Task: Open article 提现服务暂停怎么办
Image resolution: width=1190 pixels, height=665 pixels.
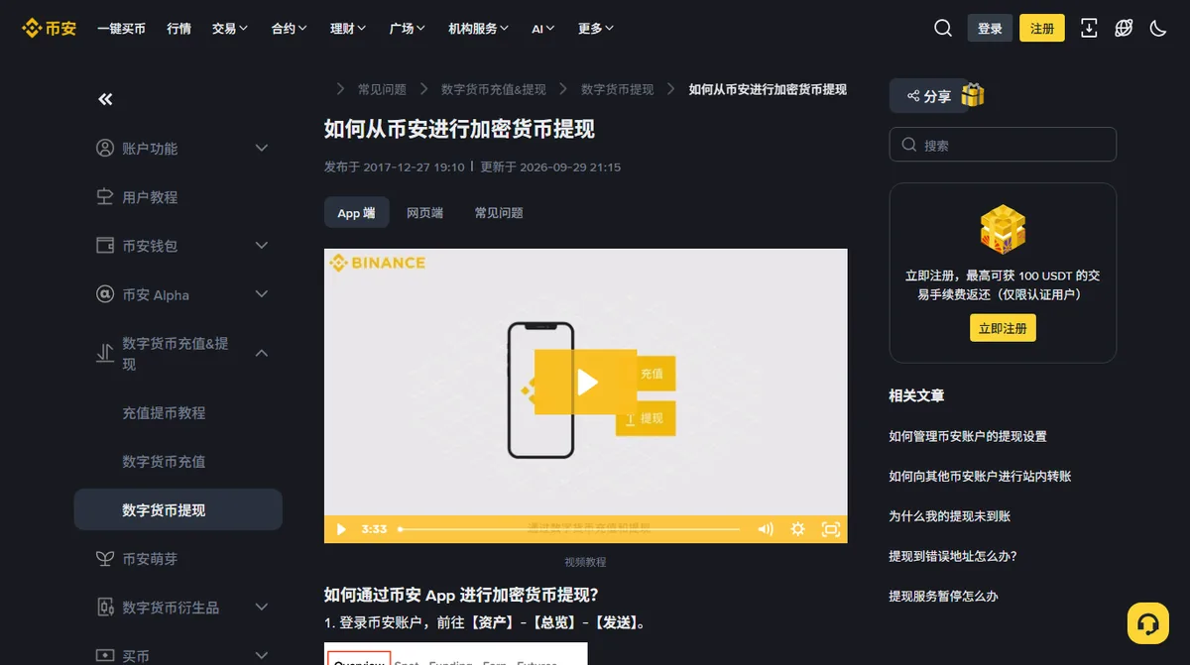Action: 943,596
